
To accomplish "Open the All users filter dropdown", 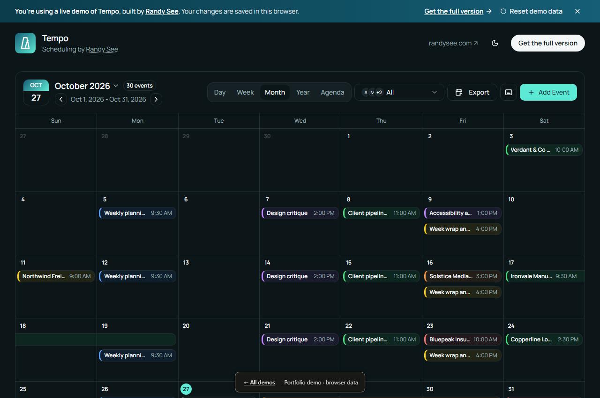I will coord(399,92).
